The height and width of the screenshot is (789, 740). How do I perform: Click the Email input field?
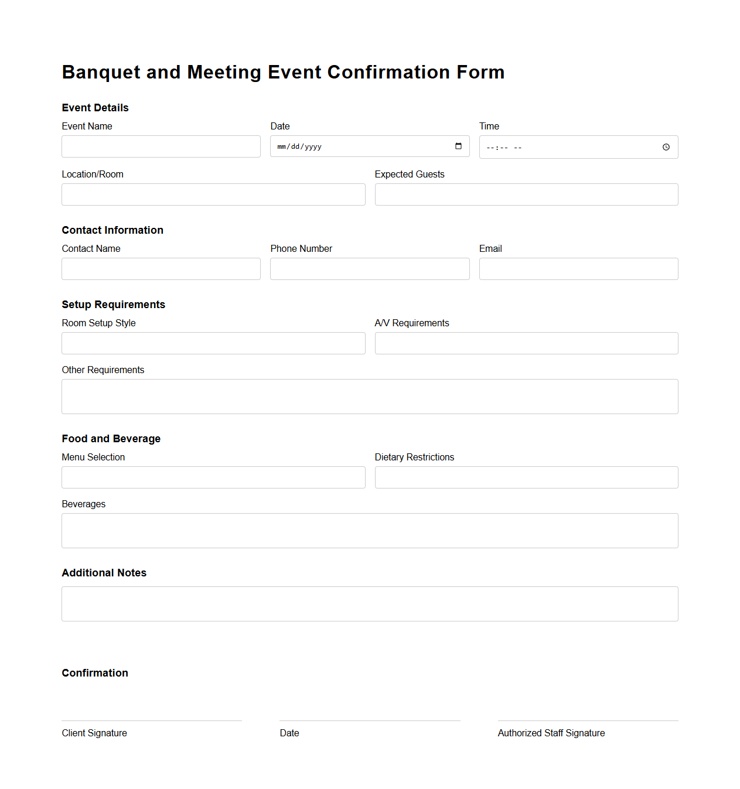pos(578,268)
